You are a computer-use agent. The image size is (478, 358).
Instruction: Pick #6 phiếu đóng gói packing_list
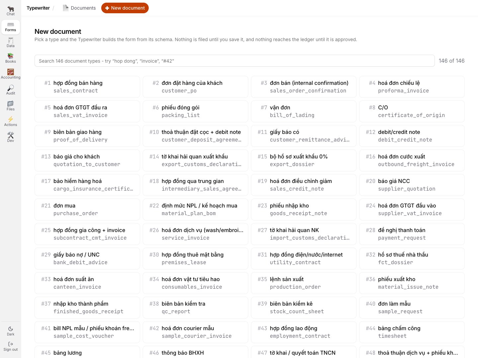click(196, 111)
